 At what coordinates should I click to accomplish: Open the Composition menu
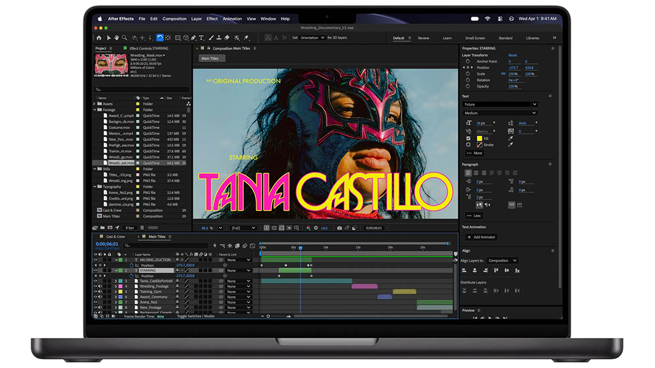174,19
